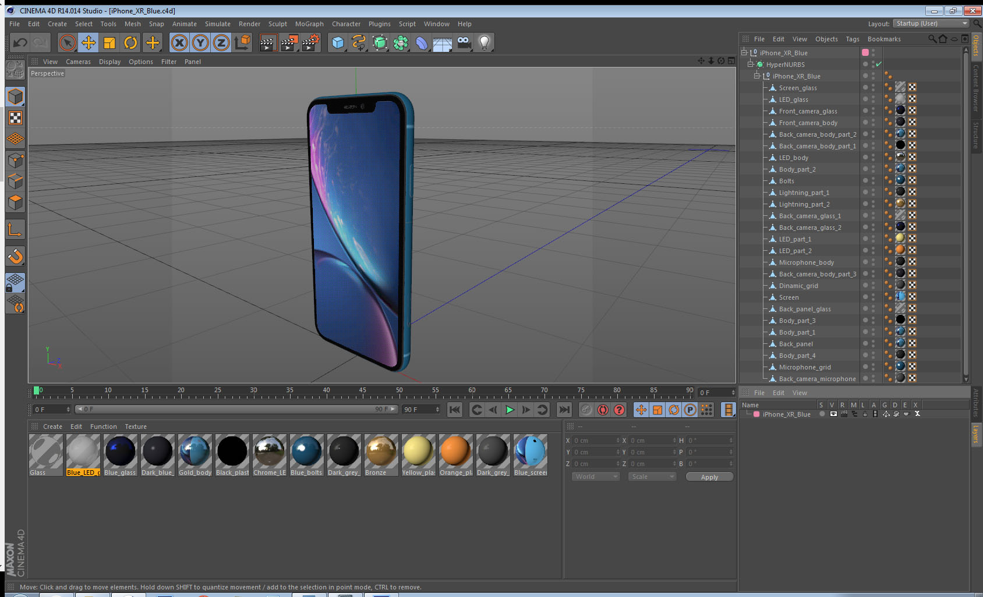This screenshot has width=983, height=597.
Task: Go to end of animation
Action: pyautogui.click(x=564, y=410)
